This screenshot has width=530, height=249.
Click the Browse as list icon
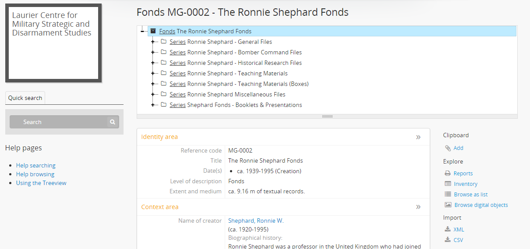point(448,194)
